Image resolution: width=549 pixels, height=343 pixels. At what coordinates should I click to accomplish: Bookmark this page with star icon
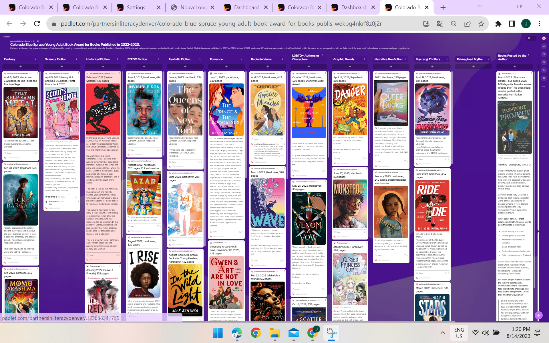pyautogui.click(x=481, y=24)
